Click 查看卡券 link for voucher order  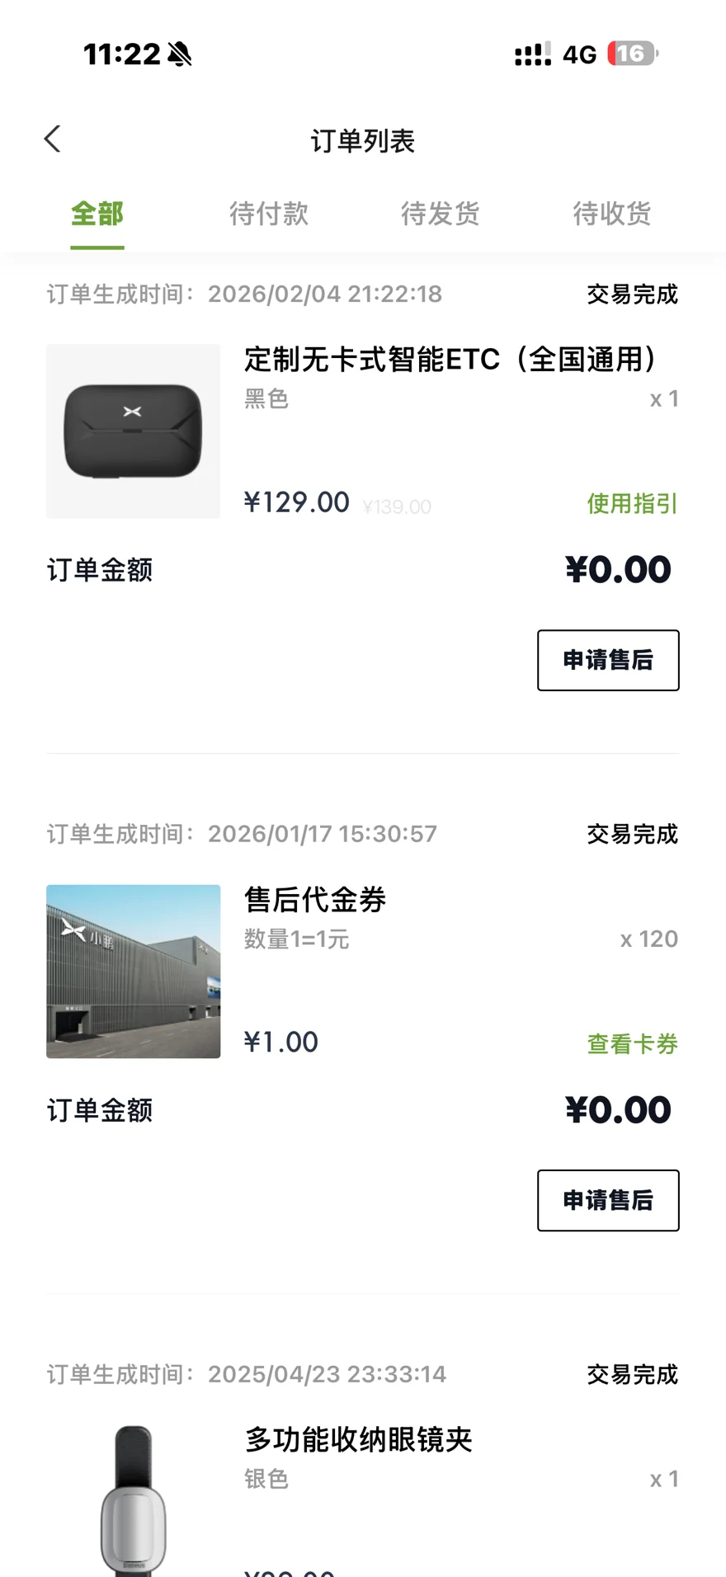(632, 1043)
